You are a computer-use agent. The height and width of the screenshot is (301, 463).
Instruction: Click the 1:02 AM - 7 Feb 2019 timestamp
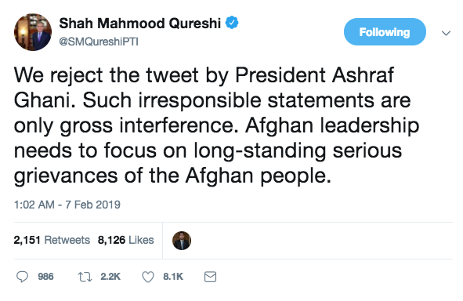[67, 205]
